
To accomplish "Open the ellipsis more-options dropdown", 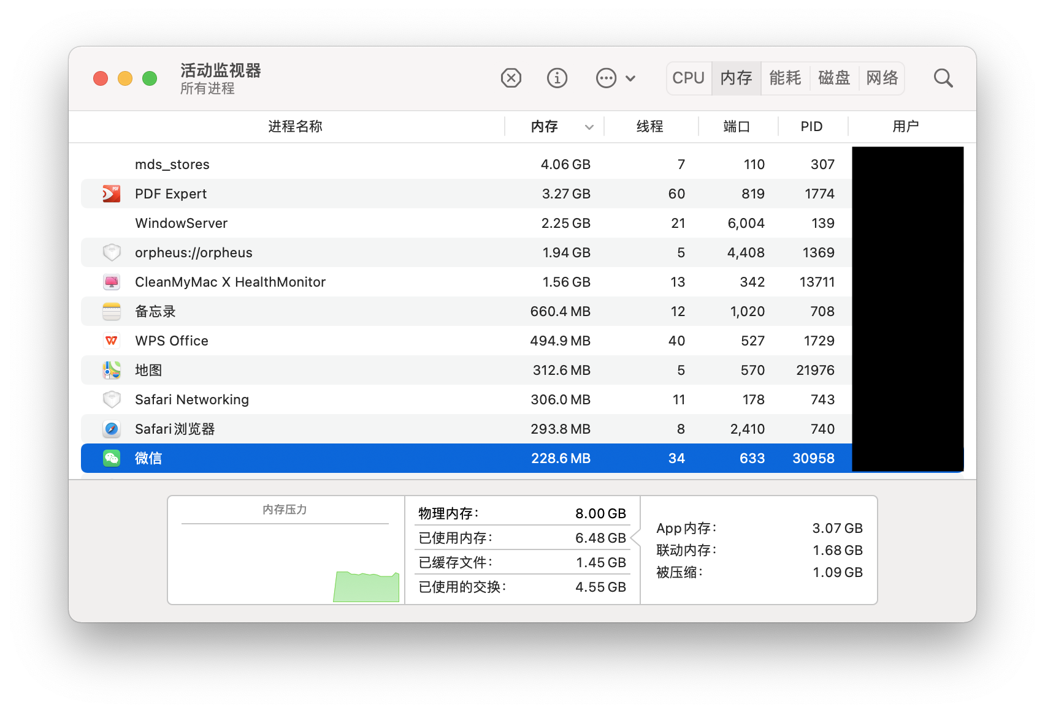I will [615, 78].
